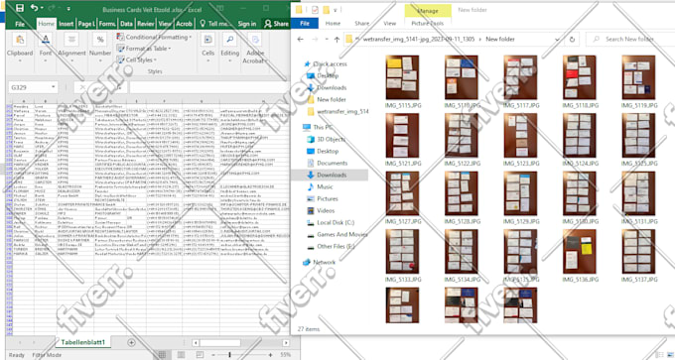Add a new sheet with the plus icon

click(x=131, y=343)
